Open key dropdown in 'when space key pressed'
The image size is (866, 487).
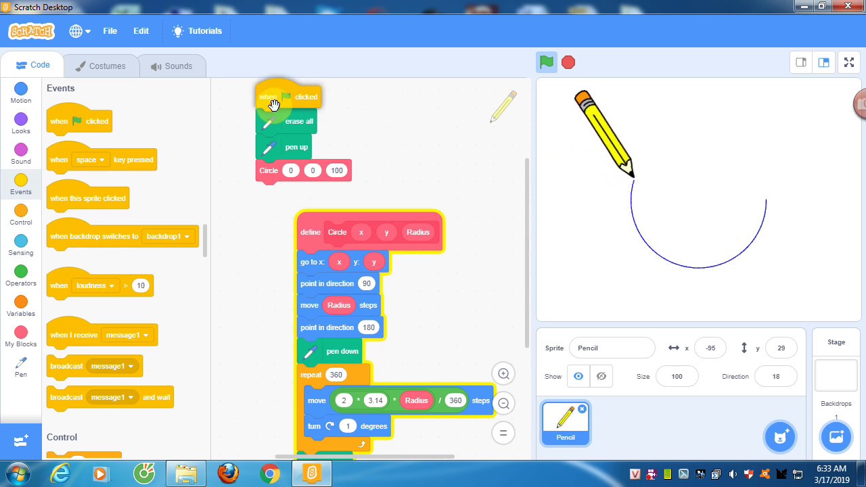91,160
